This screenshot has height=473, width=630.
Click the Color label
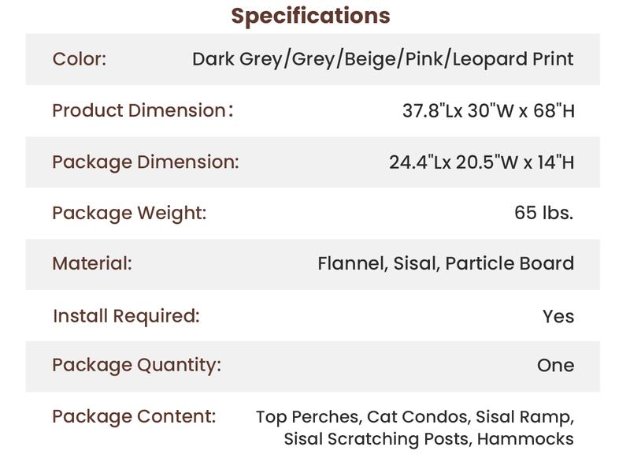79,59
